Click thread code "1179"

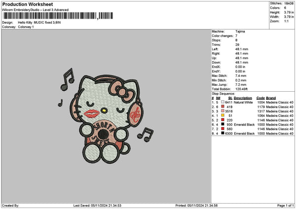point(261,107)
